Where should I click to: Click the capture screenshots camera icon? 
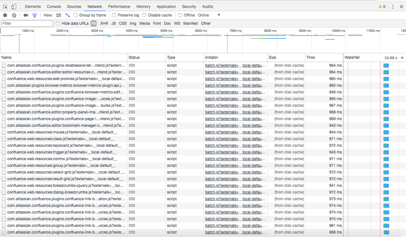point(26,15)
